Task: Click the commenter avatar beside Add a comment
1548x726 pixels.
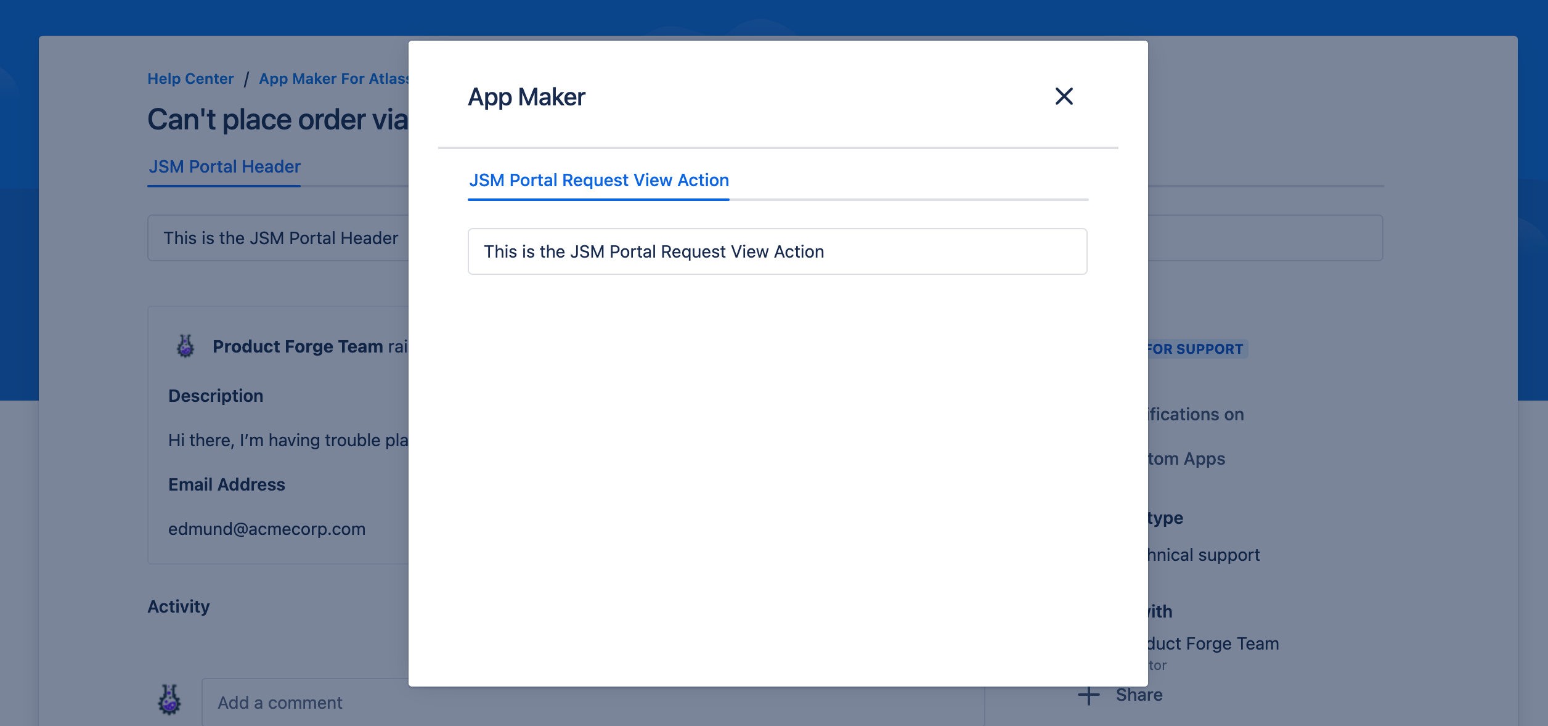Action: 169,700
